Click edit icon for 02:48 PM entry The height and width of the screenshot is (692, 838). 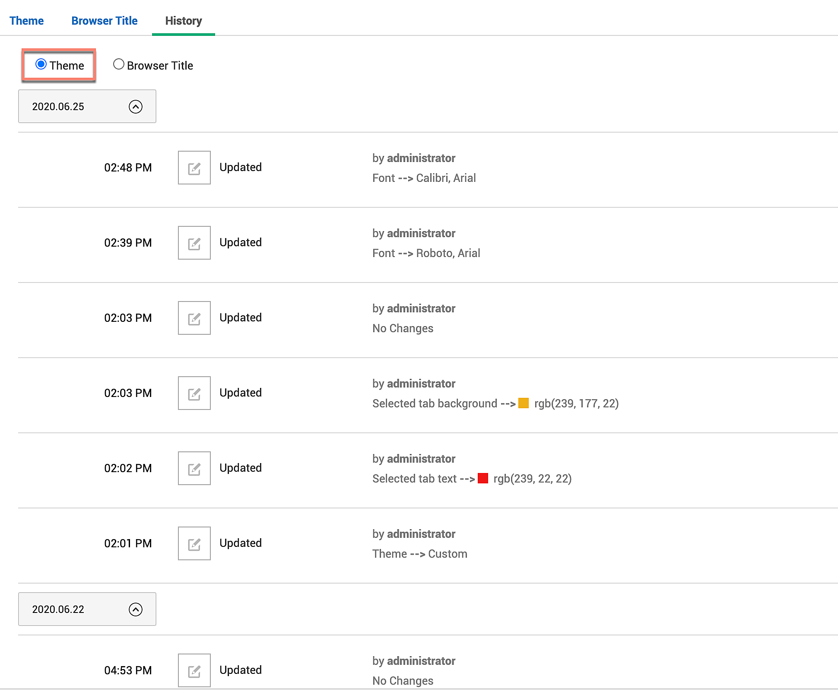coord(194,168)
